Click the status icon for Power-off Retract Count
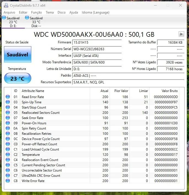This screenshot has width=189, height=195. pyautogui.click(x=8, y=144)
